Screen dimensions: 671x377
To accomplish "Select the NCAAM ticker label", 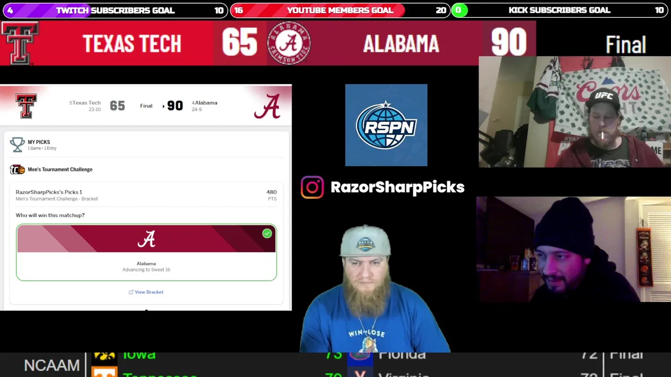I will pos(51,365).
